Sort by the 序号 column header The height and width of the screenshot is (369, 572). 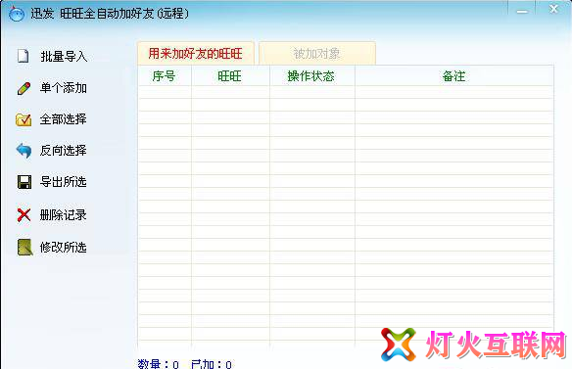point(165,76)
